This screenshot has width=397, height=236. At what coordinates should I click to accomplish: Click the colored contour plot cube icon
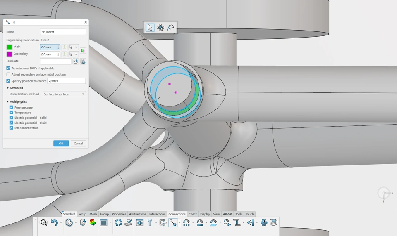(x=93, y=223)
